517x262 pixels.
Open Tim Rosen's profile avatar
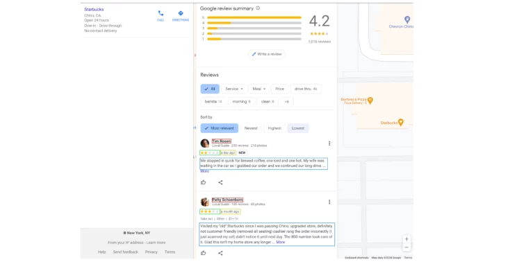pos(205,143)
